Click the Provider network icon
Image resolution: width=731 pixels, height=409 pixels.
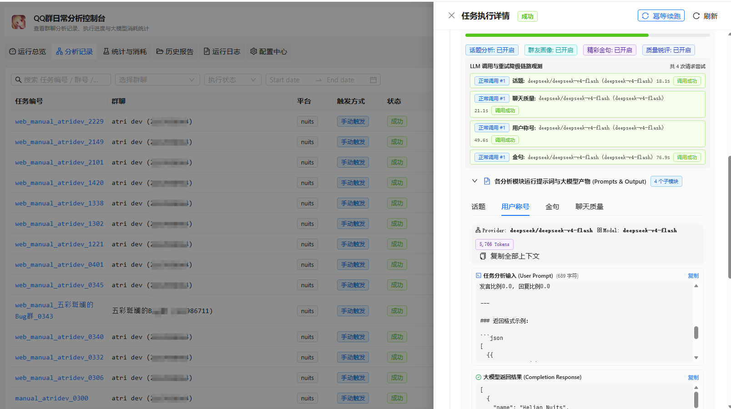(478, 230)
